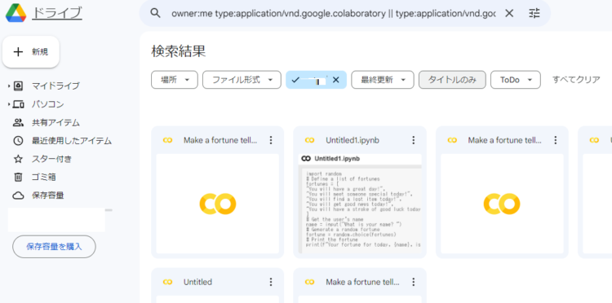Click the Colab icon beside Untitled1.ipynb title

[310, 140]
